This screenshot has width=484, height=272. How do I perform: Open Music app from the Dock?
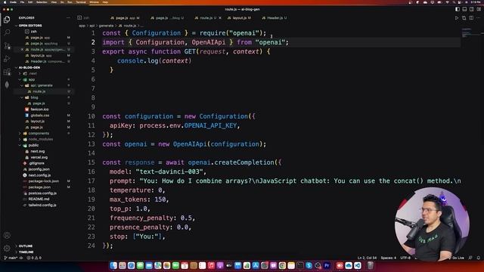211,265
